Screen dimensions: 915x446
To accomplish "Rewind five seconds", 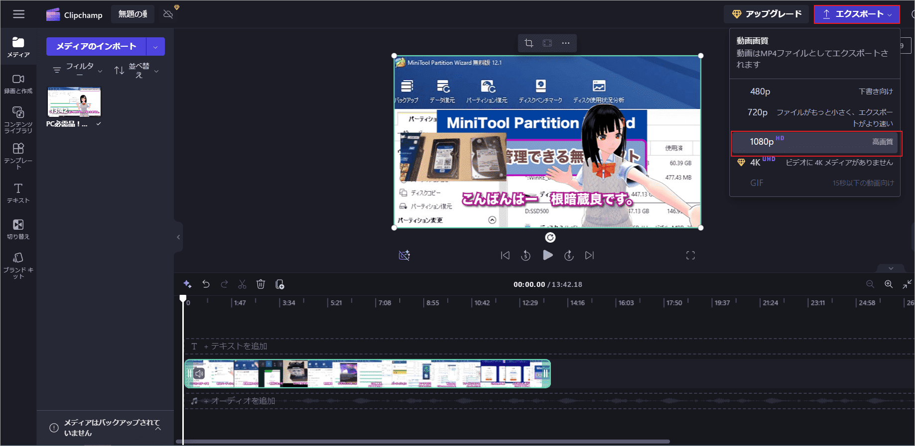I will pyautogui.click(x=526, y=256).
